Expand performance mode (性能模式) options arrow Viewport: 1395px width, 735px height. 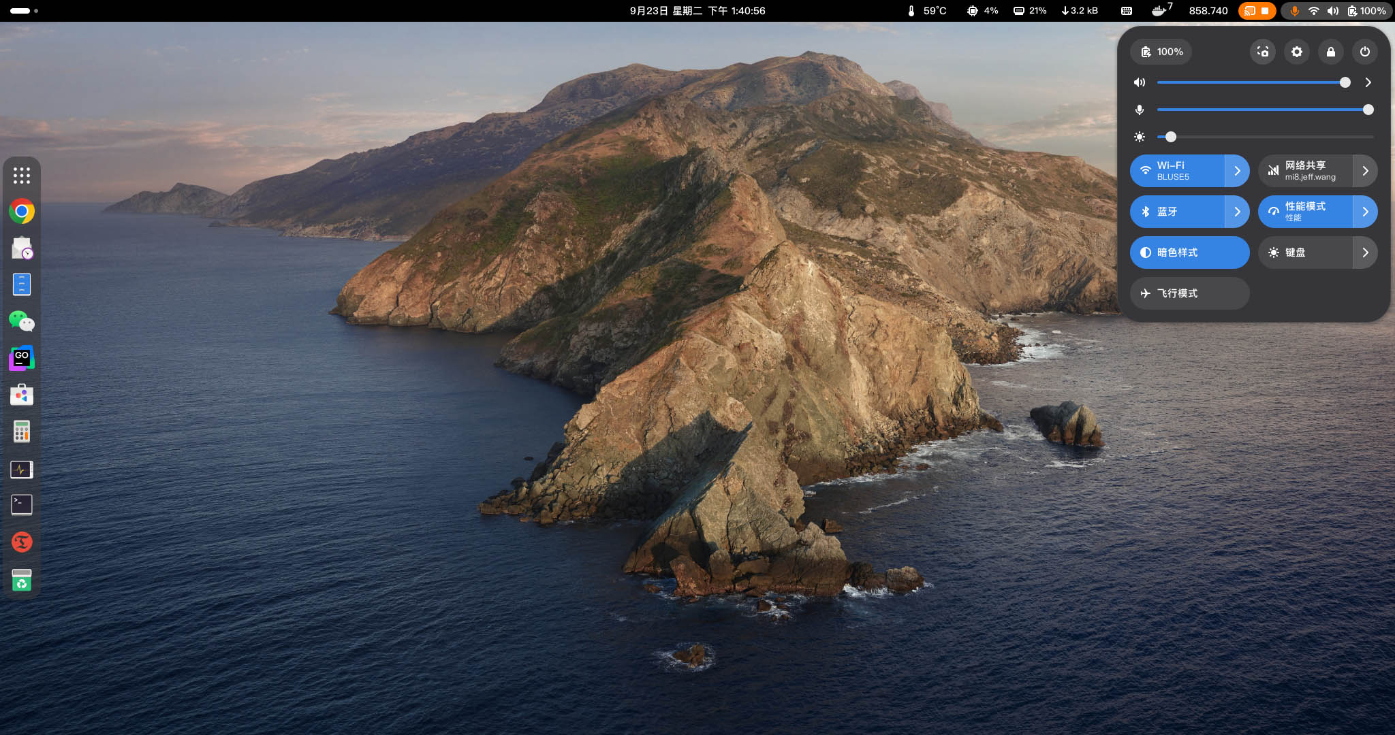click(x=1365, y=212)
